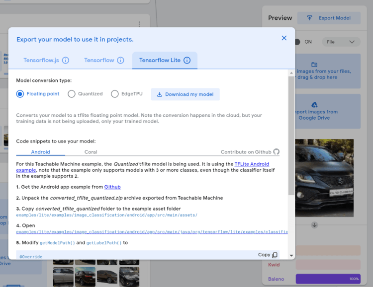Click the copy code snippet icon

(275, 255)
